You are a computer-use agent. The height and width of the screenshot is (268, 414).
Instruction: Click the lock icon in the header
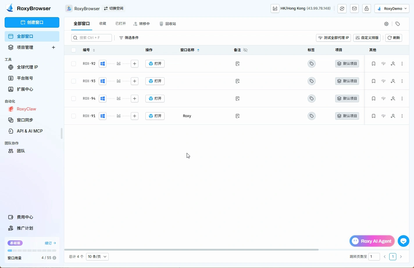[x=367, y=8]
